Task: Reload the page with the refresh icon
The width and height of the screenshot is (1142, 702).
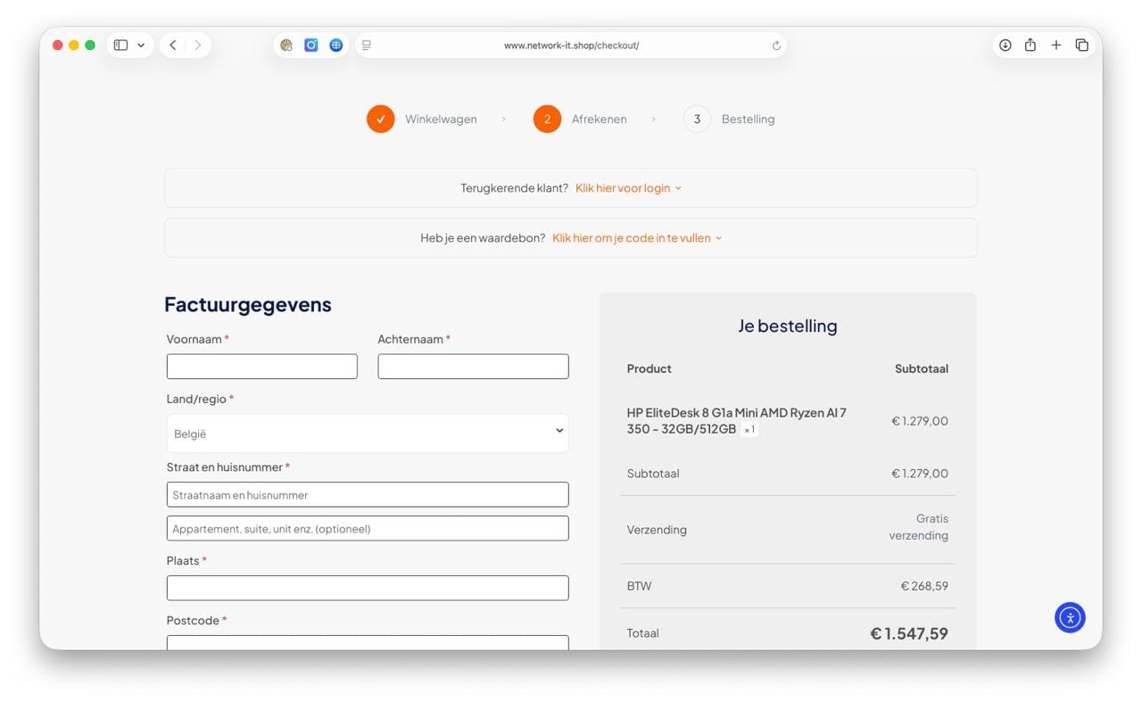Action: [776, 45]
